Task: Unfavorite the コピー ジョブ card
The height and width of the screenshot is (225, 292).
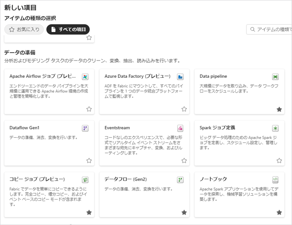Action: [x=89, y=212]
